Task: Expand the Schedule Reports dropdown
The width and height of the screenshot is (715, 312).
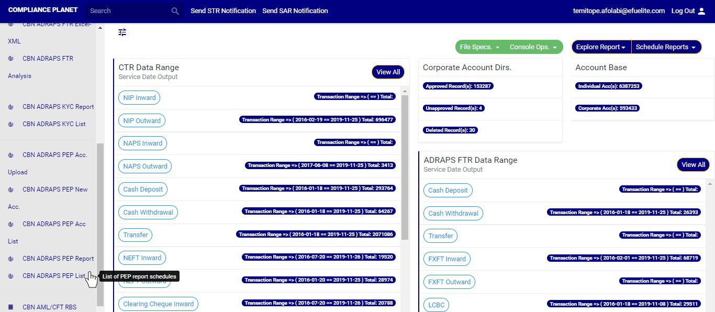Action: (x=666, y=47)
